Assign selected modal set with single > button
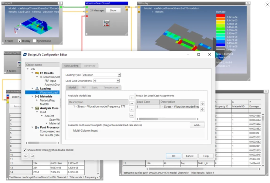This screenshot has width=270, height=183. click(x=132, y=98)
